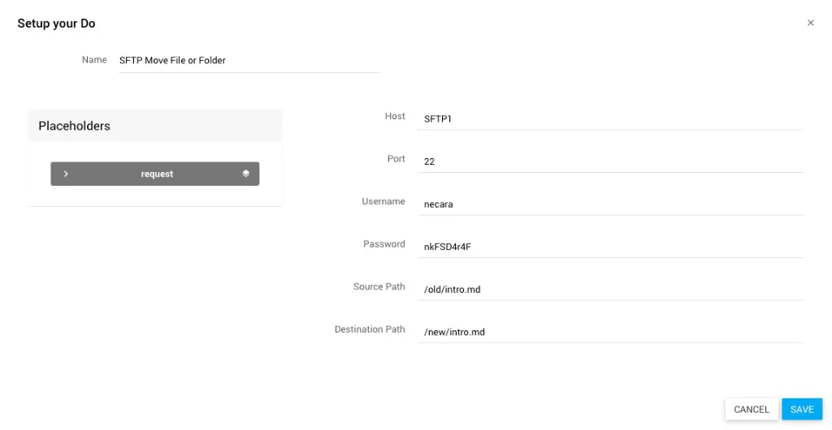Click into the Password input field
832x430 pixels.
coord(609,247)
